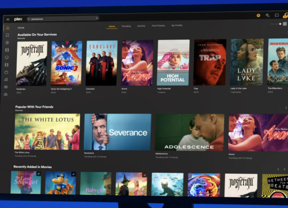Open the wrench settings icon in the top bar

pos(267,15)
